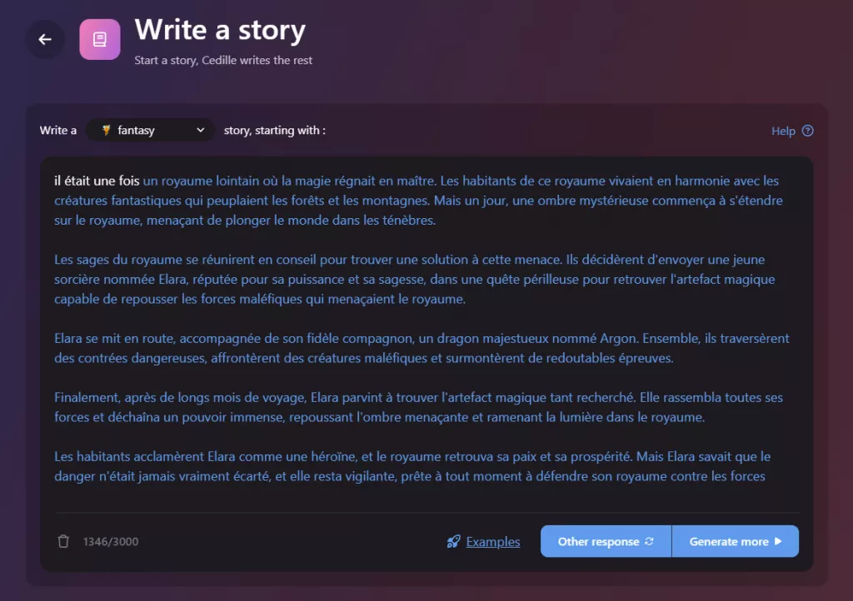Click the question mark circle icon
853x601 pixels.
tap(806, 131)
